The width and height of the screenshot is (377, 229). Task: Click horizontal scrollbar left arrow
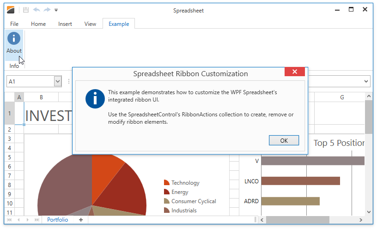pyautogui.click(x=262, y=220)
